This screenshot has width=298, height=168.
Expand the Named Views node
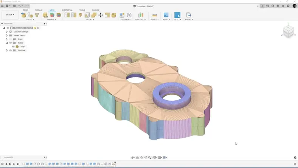(x=7, y=36)
